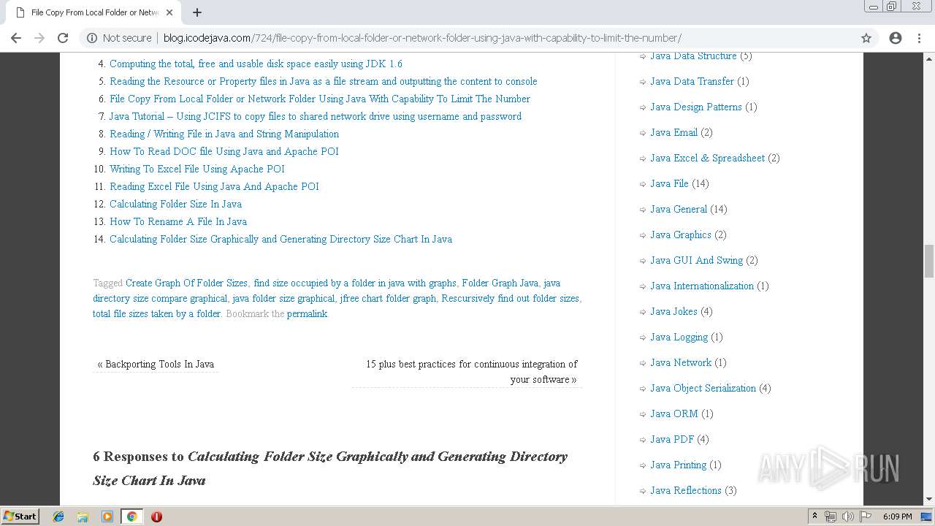The image size is (935, 526).
Task: Click the java folder size graphical tag
Action: [x=283, y=299]
